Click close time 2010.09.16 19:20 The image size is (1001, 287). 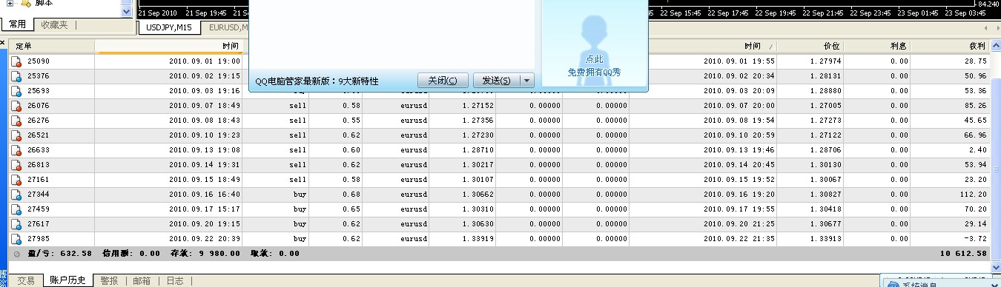pyautogui.click(x=739, y=195)
